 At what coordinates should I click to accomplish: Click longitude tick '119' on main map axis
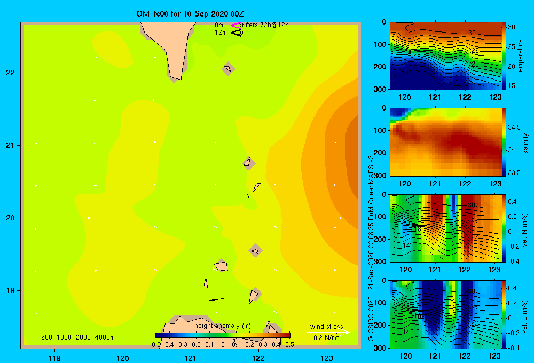(54, 358)
